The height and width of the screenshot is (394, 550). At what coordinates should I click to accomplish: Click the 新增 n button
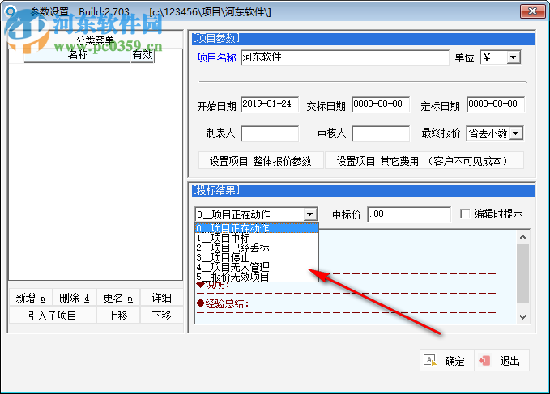coord(31,298)
